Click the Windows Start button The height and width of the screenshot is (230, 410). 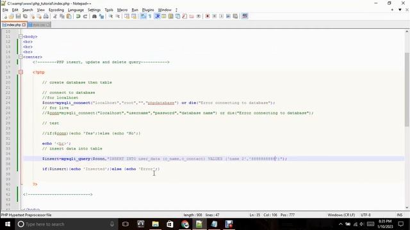point(7,224)
